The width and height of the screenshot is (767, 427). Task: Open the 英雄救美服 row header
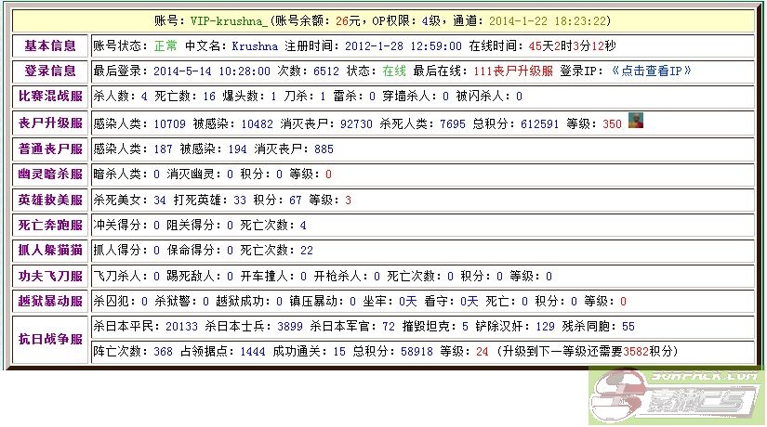50,200
